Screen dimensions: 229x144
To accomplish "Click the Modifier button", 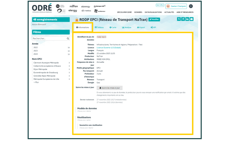I will [154, 19].
